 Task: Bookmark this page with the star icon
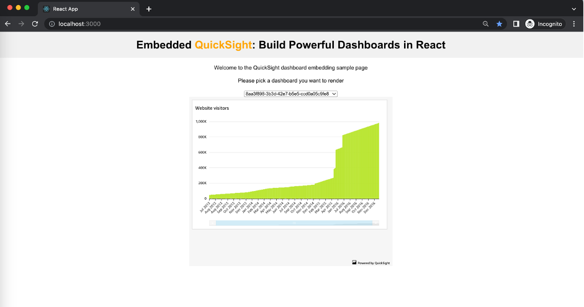499,24
